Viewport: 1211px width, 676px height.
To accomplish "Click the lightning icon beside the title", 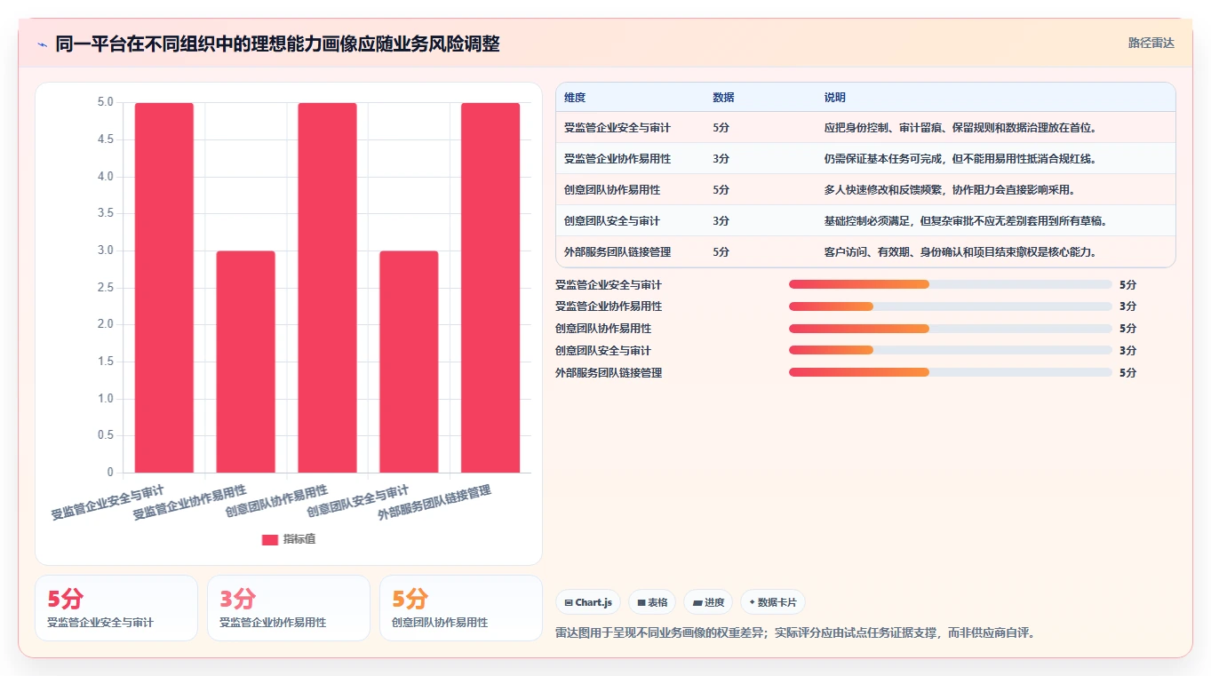I will [x=42, y=44].
